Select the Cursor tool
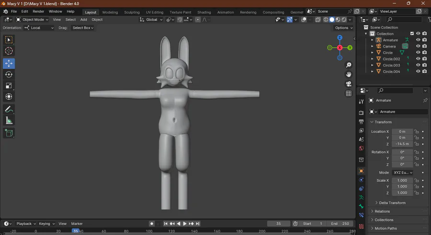 coord(9,51)
